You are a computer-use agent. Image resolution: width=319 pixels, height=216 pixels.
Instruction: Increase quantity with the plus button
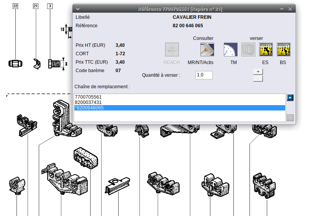pos(258,71)
